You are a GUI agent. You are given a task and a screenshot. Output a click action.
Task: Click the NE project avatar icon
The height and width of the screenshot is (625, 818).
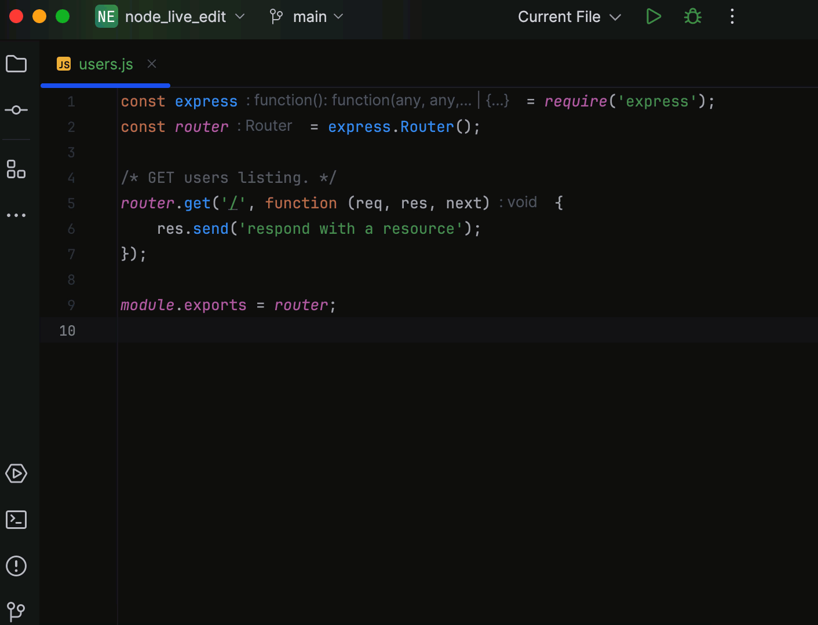105,16
